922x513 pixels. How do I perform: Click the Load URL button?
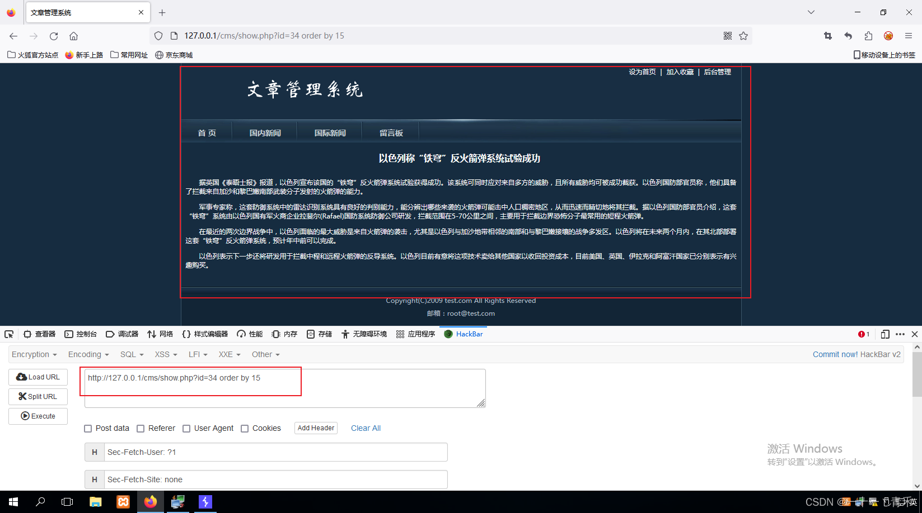click(x=38, y=377)
